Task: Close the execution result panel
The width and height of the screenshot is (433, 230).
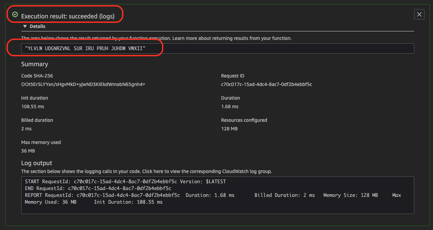Action: pos(419,14)
